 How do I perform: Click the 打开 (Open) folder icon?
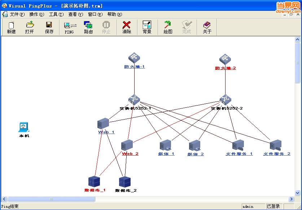point(30,27)
